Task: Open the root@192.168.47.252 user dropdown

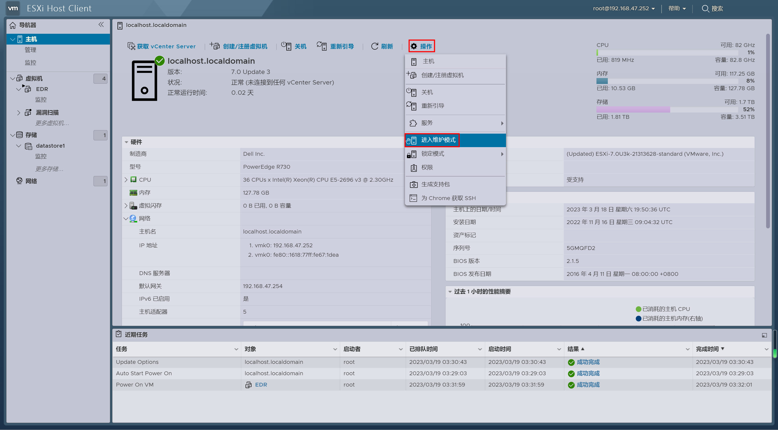Action: [x=624, y=8]
